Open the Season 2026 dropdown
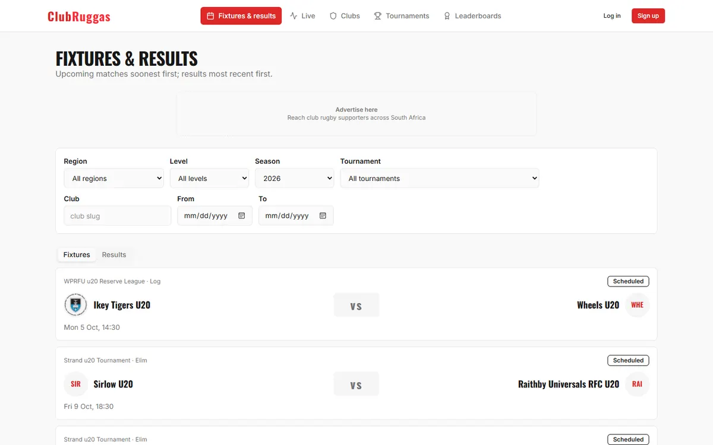The image size is (713, 445). click(x=295, y=178)
